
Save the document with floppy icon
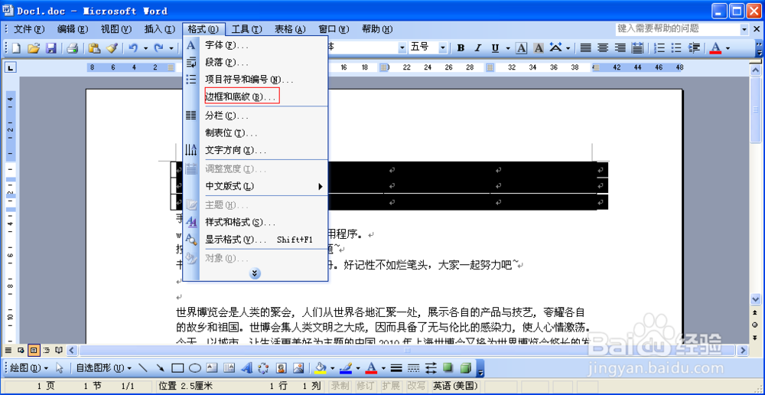coord(51,48)
